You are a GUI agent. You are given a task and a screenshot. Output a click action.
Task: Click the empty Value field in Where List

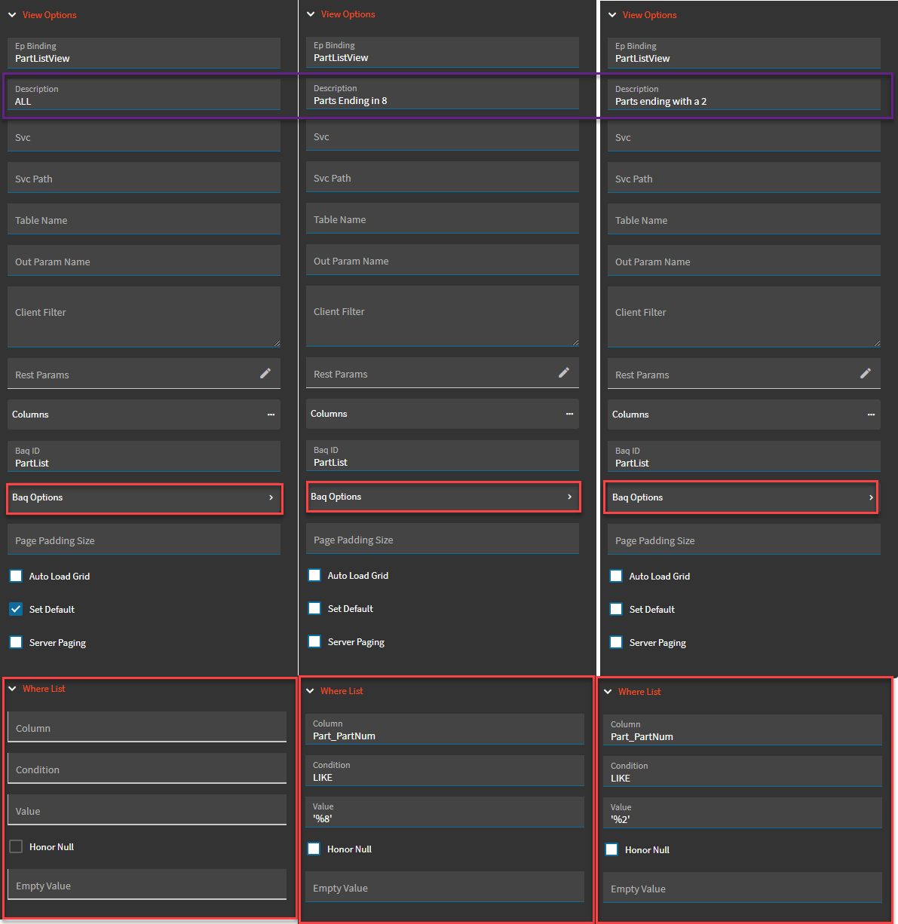147,810
